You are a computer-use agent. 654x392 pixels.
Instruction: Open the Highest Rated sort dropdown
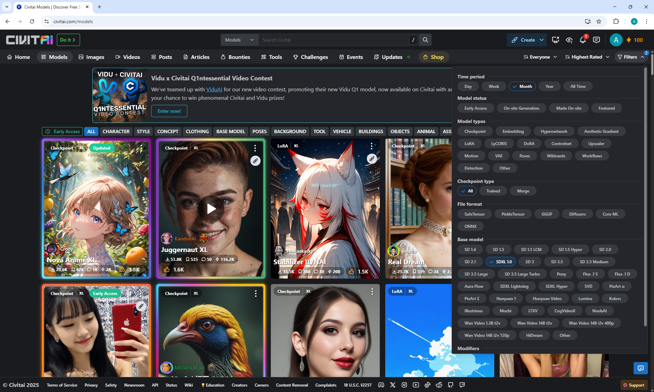(587, 57)
